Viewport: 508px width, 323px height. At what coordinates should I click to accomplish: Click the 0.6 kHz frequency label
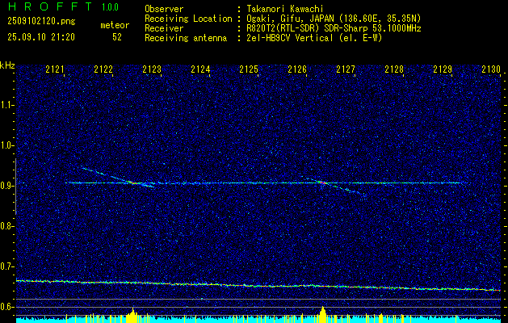(x=7, y=307)
